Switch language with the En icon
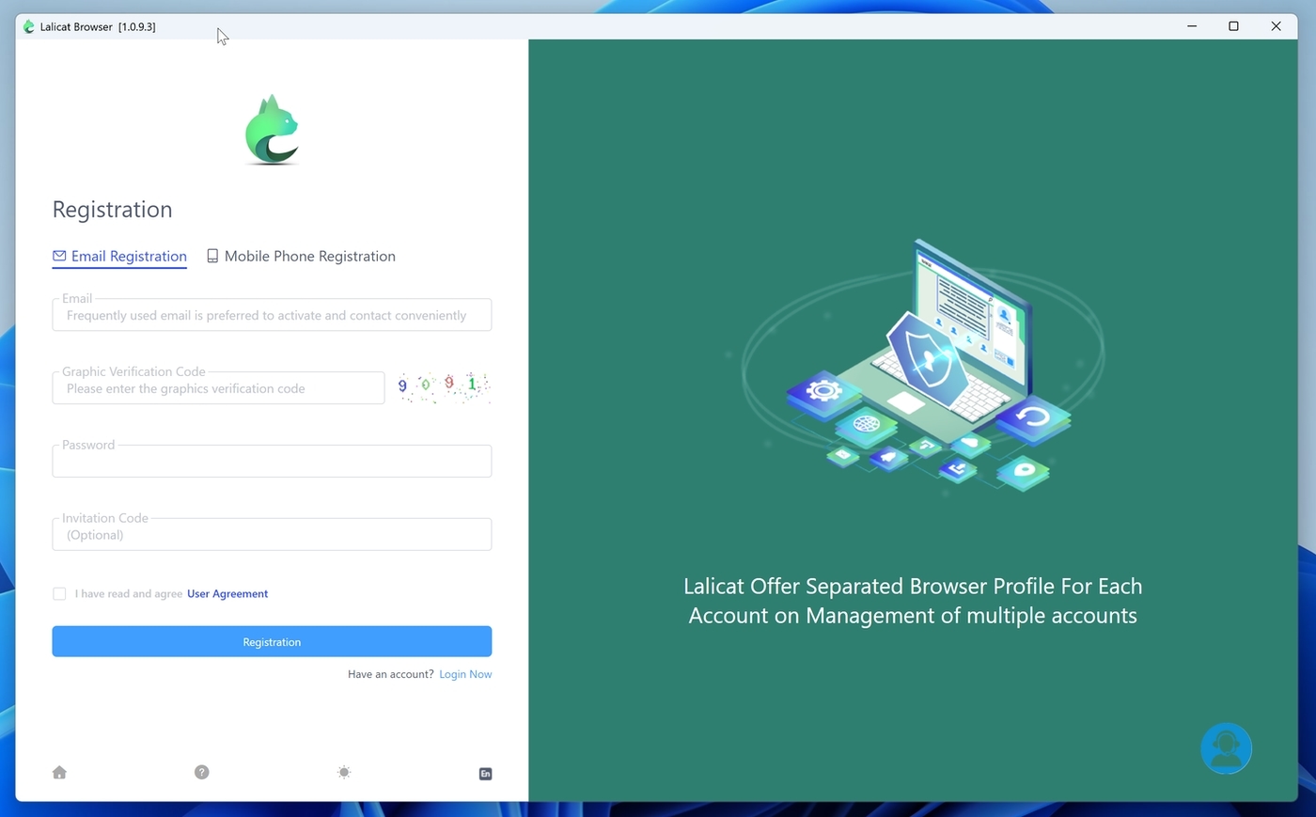Screen dimensions: 1316x817 pyautogui.click(x=486, y=774)
